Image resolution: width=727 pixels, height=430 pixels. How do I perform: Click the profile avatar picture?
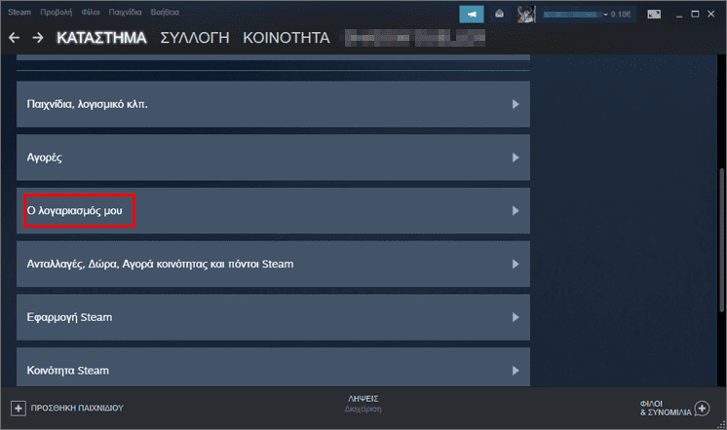pyautogui.click(x=526, y=15)
